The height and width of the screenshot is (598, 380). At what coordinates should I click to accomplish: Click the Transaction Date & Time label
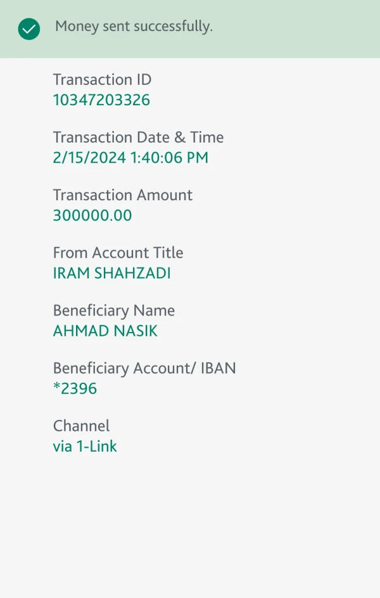(x=138, y=137)
